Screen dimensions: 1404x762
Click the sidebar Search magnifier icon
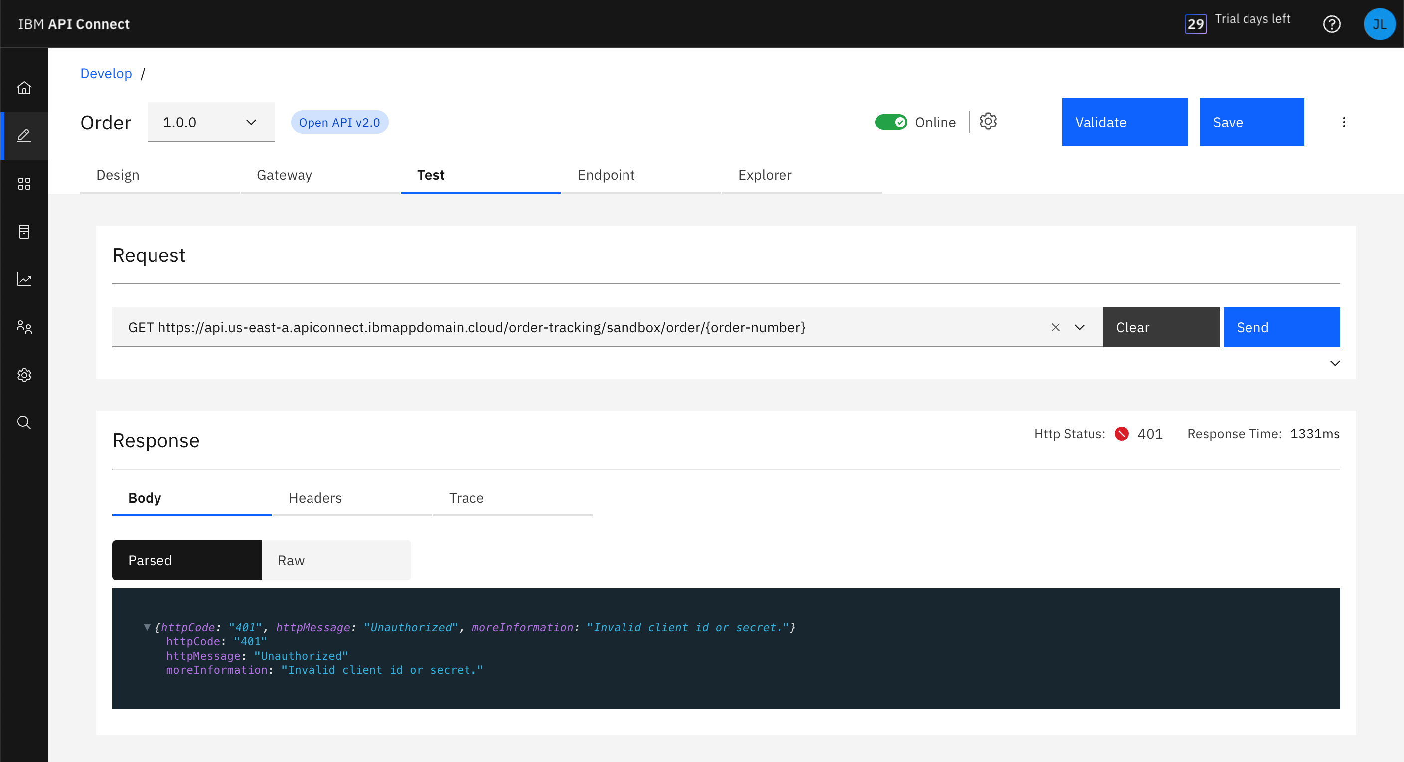point(24,423)
